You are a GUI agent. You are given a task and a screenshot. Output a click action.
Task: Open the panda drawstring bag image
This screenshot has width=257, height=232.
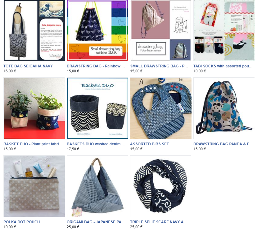pyautogui.click(x=224, y=108)
